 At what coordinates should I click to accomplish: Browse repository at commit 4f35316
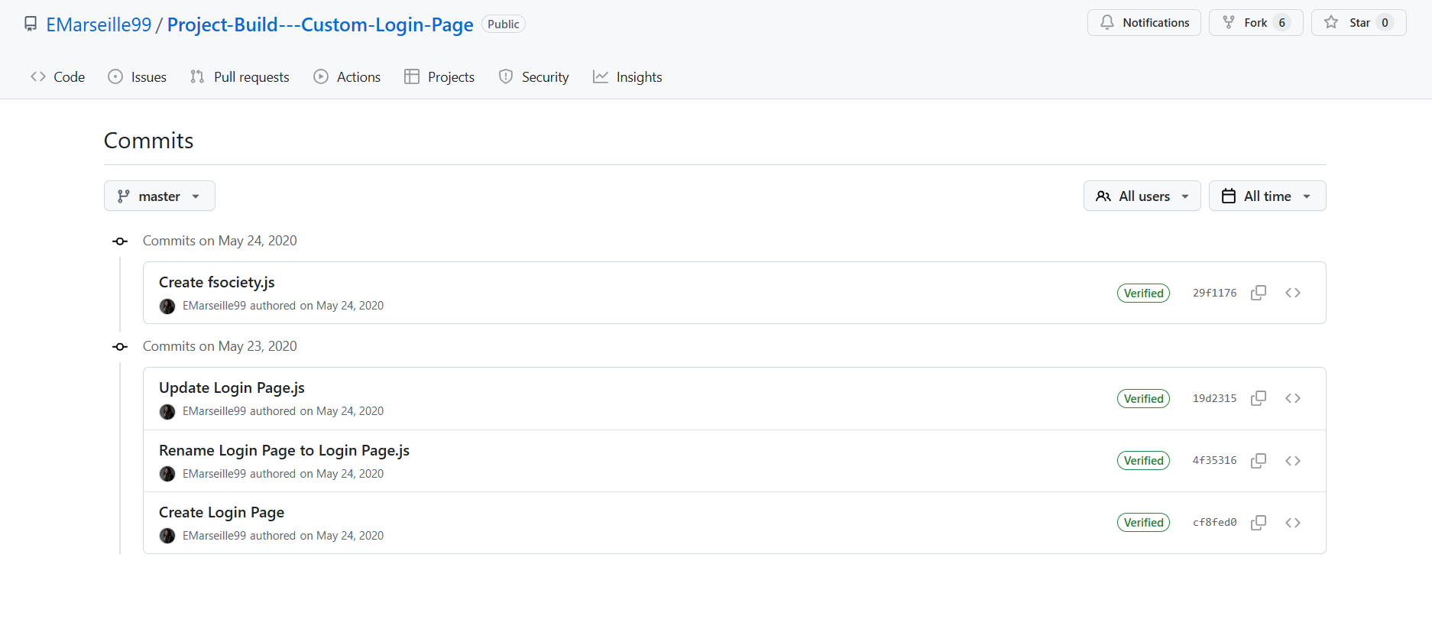[1292, 461]
